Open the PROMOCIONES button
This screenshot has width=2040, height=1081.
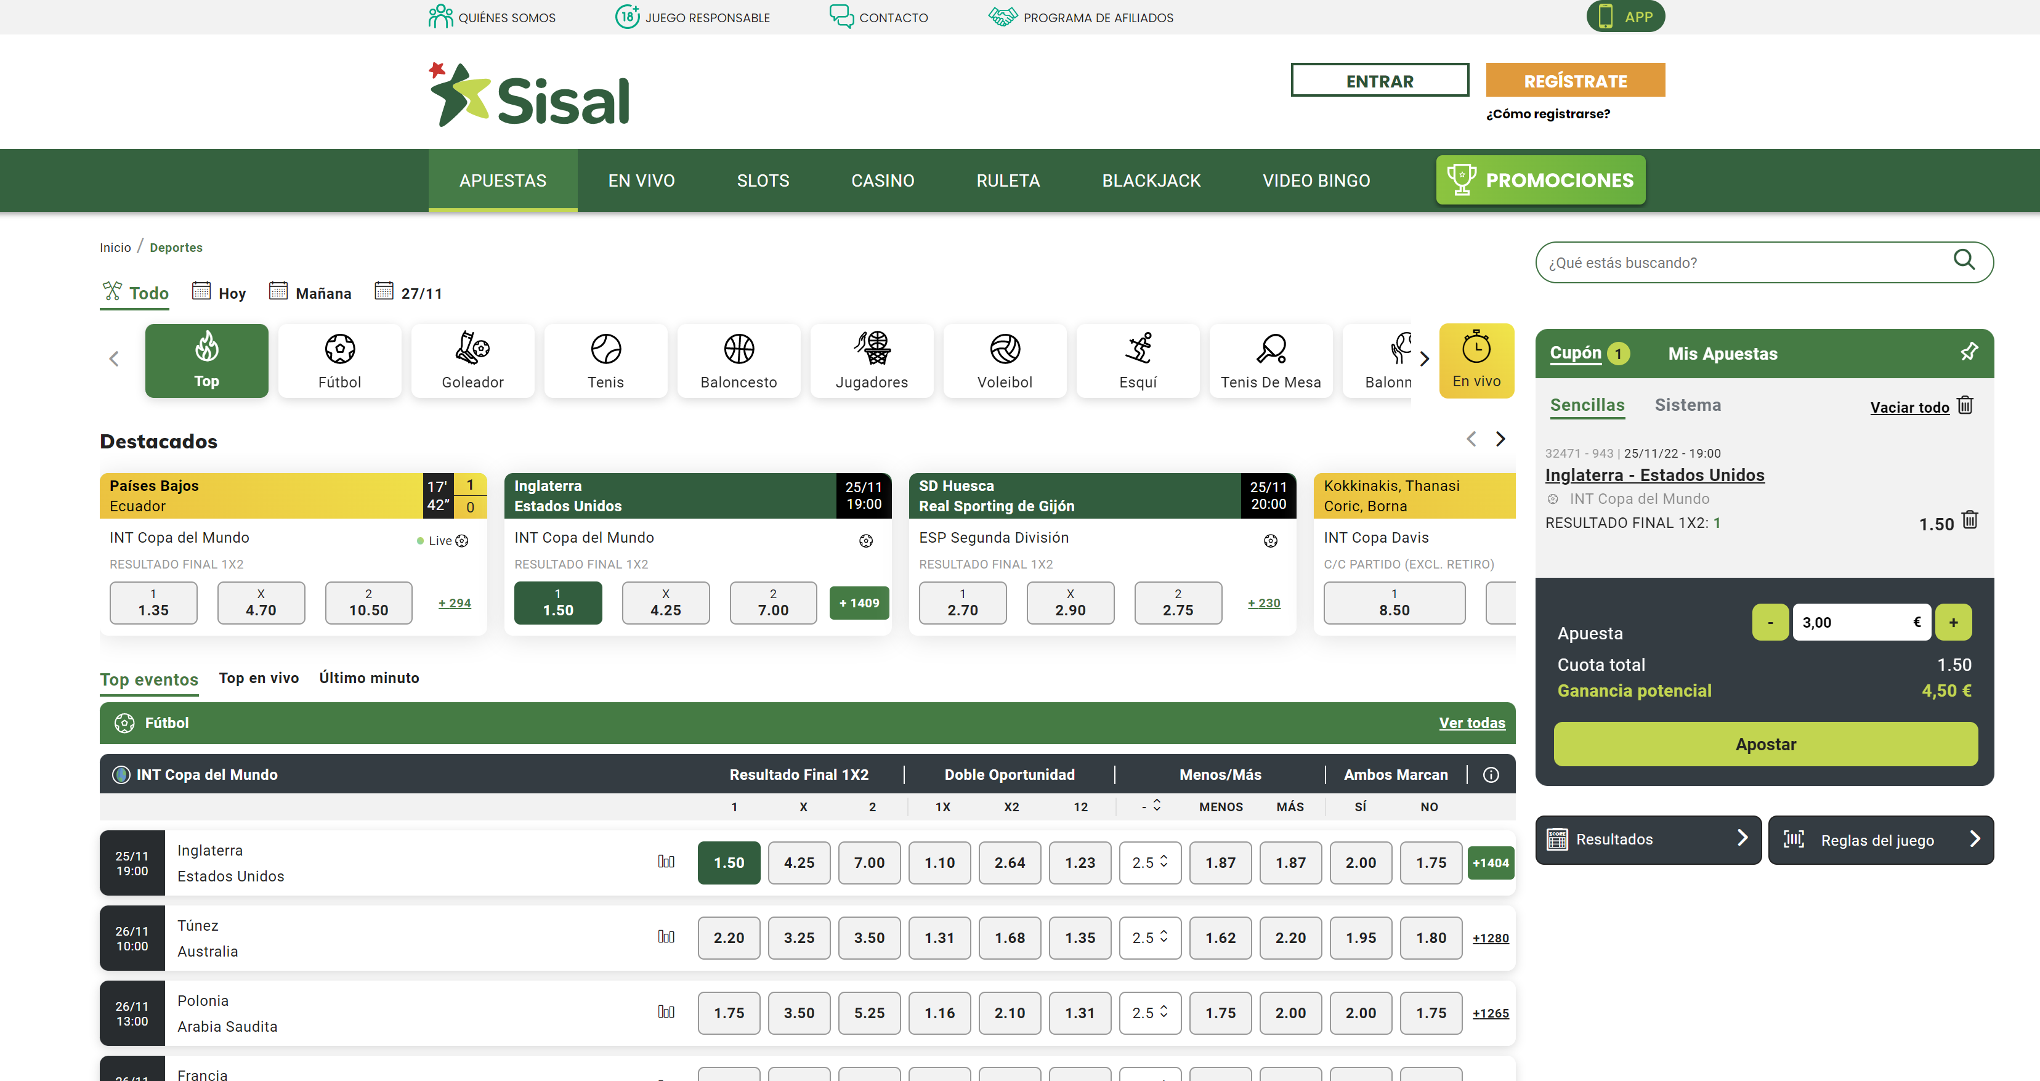coord(1540,180)
